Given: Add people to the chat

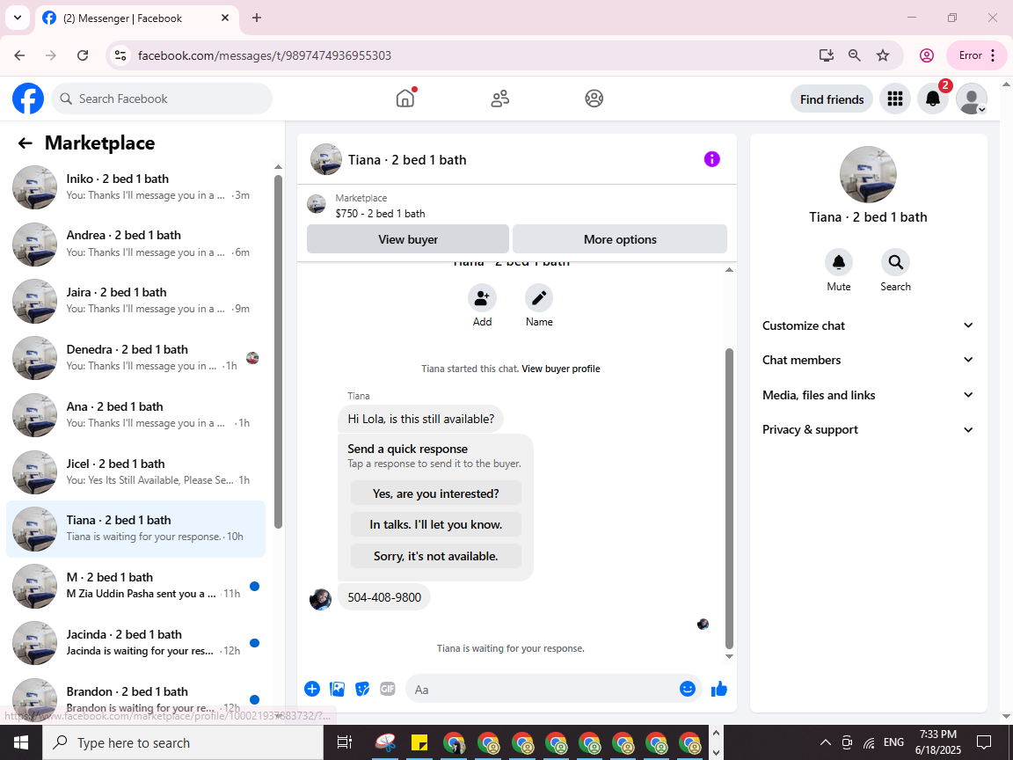Looking at the screenshot, I should coord(482,298).
